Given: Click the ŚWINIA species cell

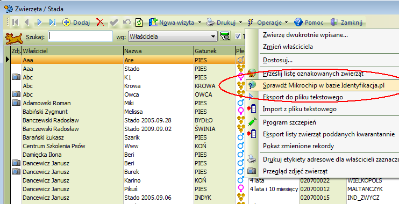Looking at the screenshot, I should point(214,129).
